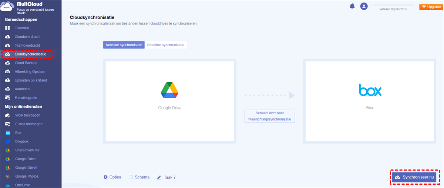Switch to Normale synchronisatie tab
This screenshot has height=188, width=444.
(124, 45)
